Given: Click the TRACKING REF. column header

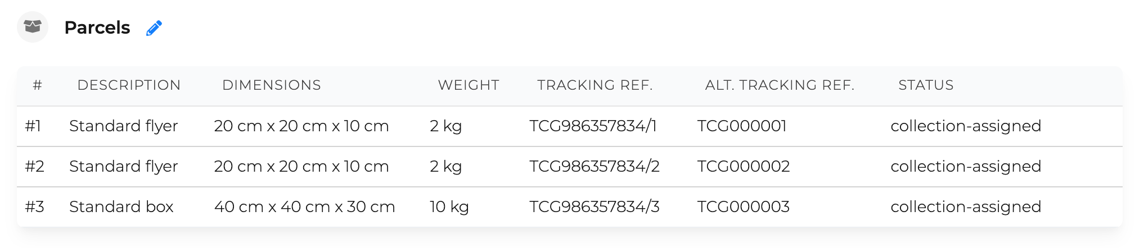Looking at the screenshot, I should (595, 85).
